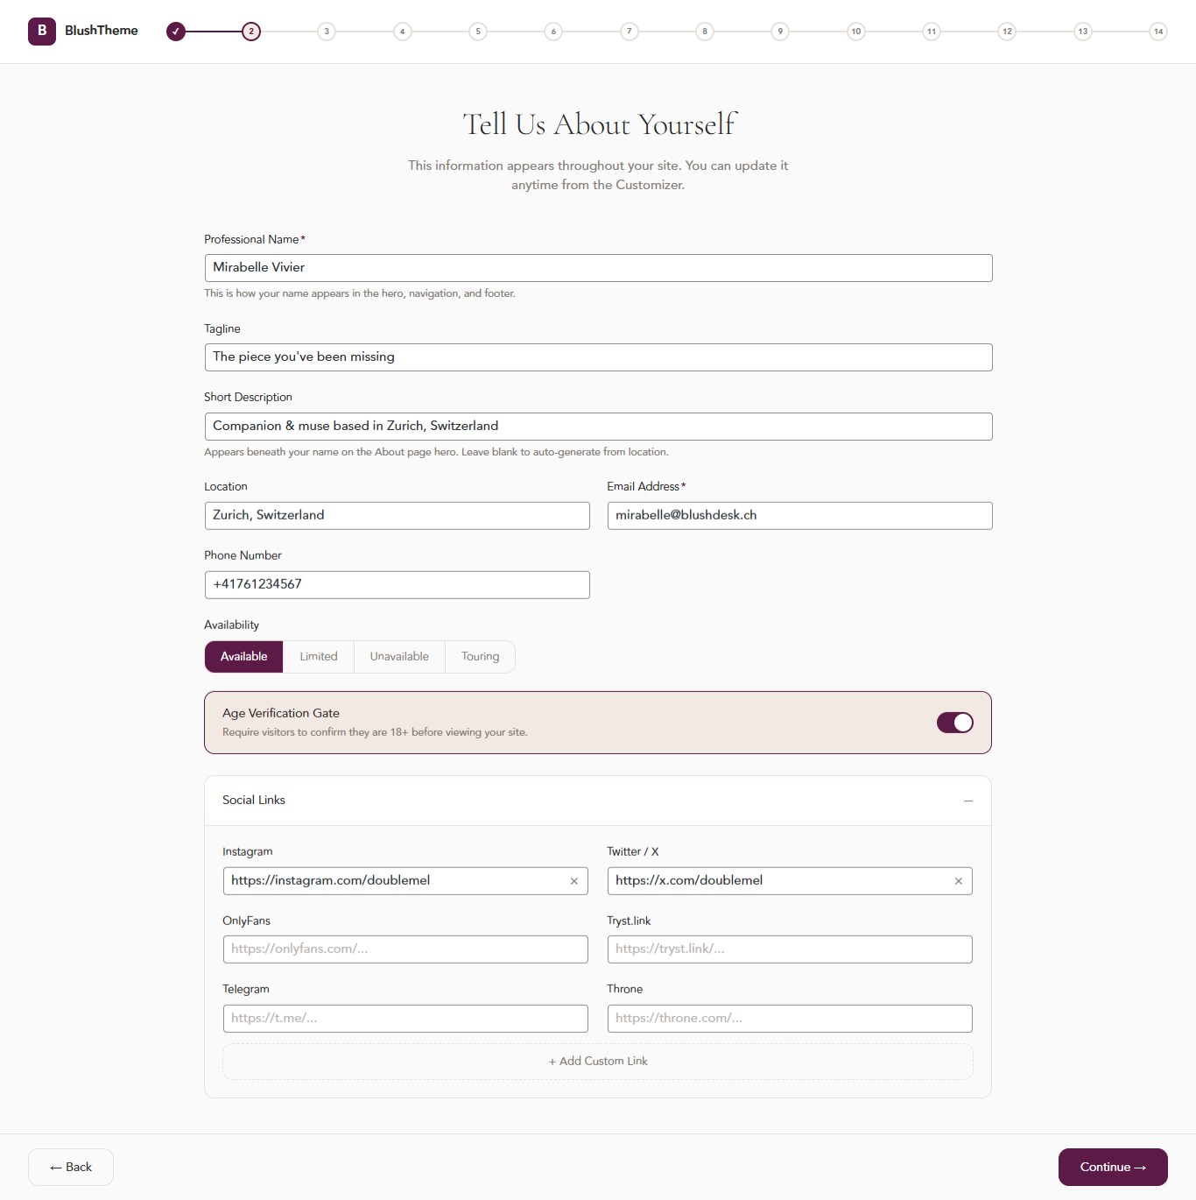Select step 3 in the progress stepper
Viewport: 1196px width, 1200px height.
click(x=327, y=31)
